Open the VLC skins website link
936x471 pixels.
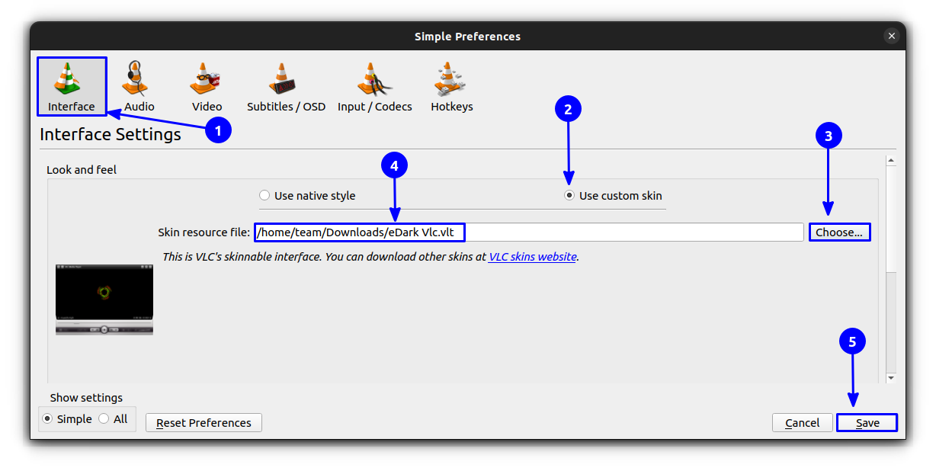pos(532,257)
